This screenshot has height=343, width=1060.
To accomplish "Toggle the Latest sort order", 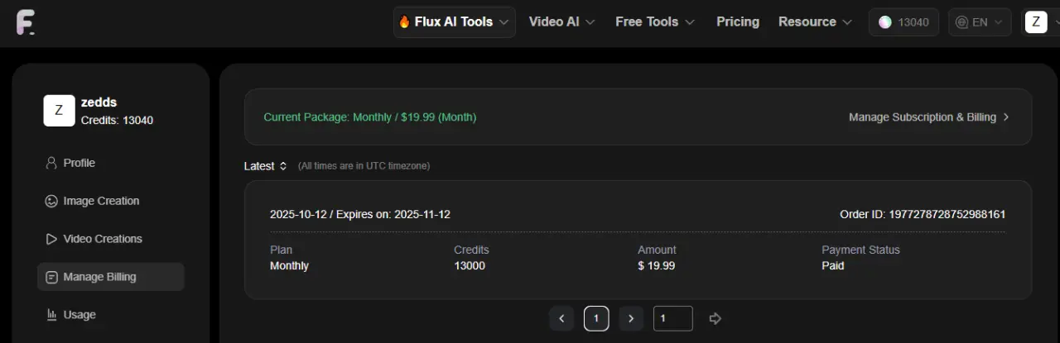I will (x=266, y=166).
